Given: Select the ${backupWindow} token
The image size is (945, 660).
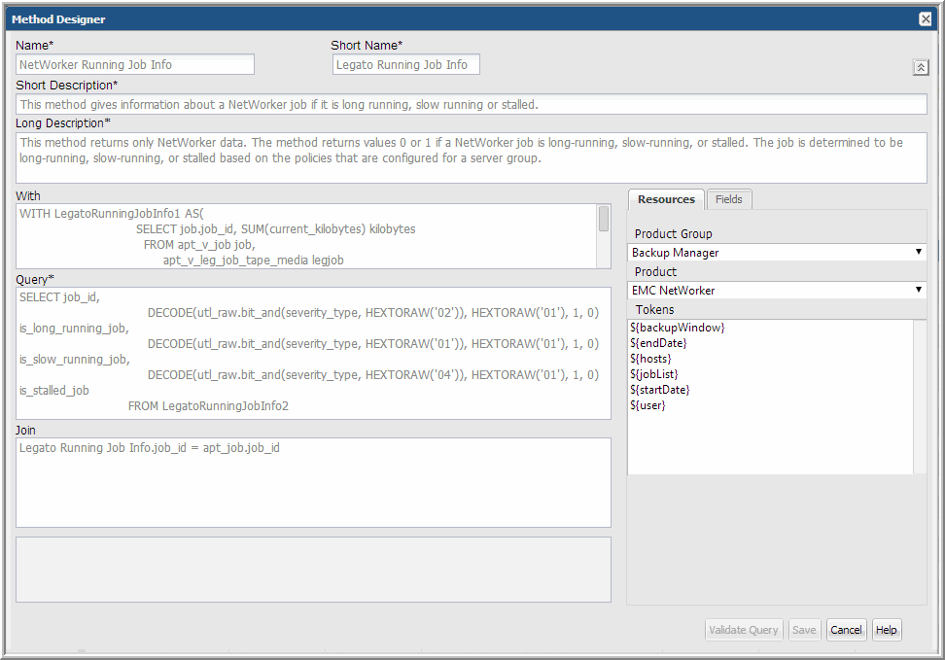Looking at the screenshot, I should pyautogui.click(x=678, y=328).
